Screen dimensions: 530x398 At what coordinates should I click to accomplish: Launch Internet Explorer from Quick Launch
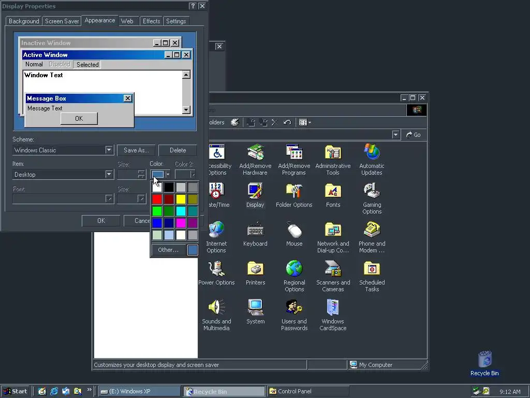tap(54, 391)
